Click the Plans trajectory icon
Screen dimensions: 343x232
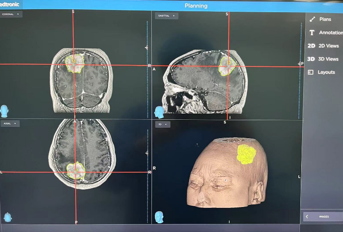(312, 19)
